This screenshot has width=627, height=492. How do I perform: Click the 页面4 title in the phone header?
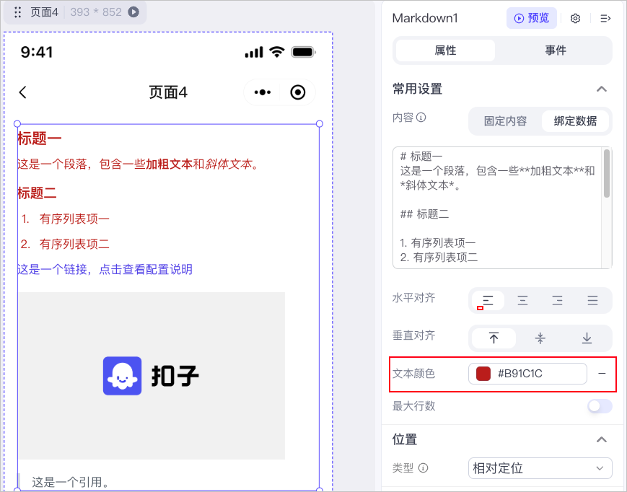coord(168,92)
